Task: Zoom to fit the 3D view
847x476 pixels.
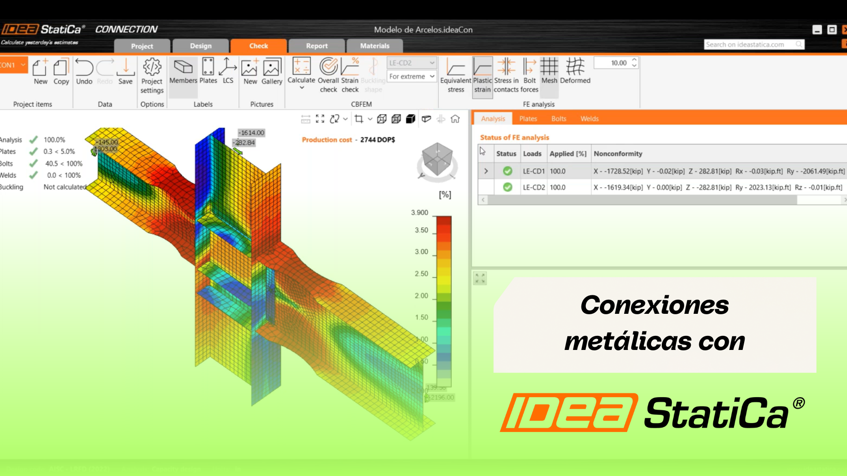Action: tap(320, 119)
